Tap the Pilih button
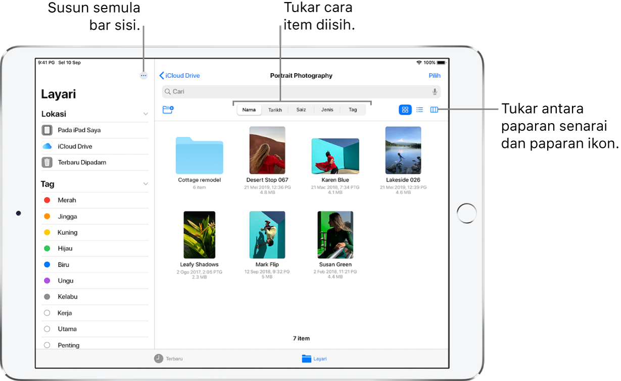 click(435, 76)
